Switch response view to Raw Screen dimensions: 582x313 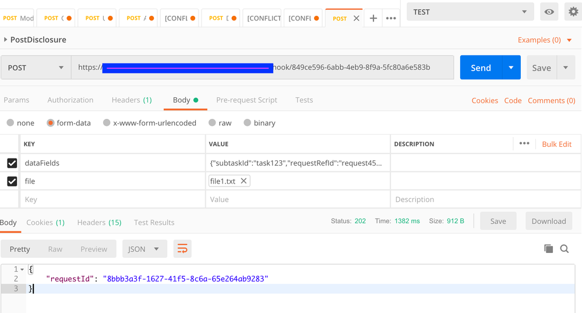coord(55,249)
